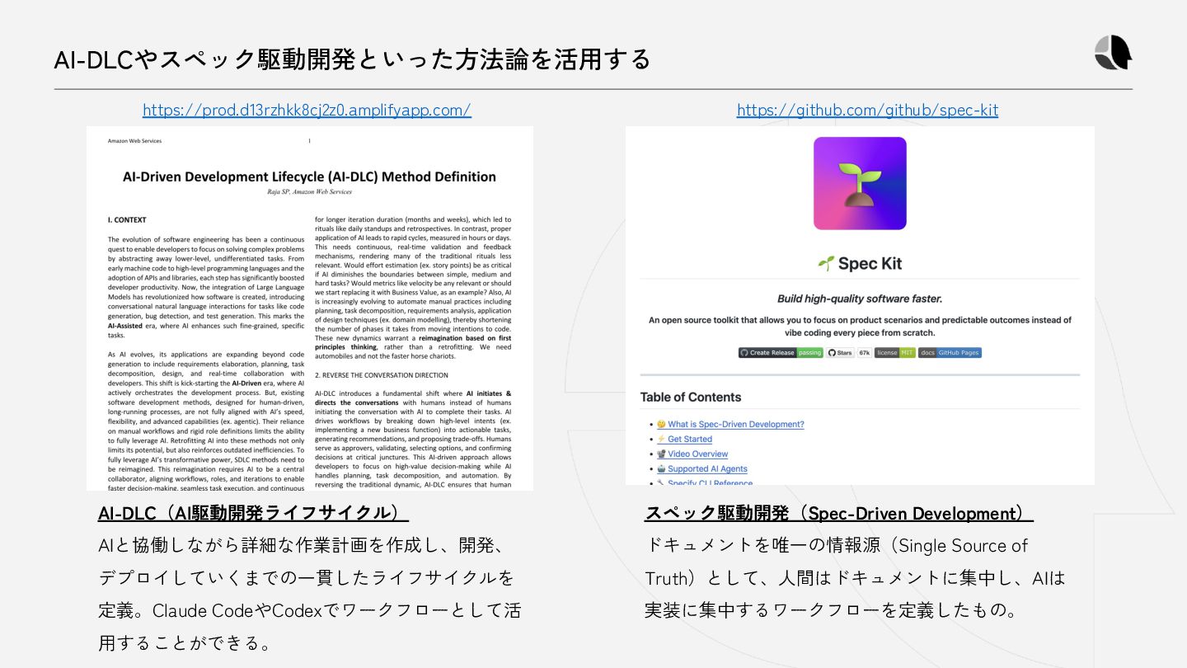The image size is (1187, 668).
Task: Click 'Build high-quality software faster.' tagline
Action: pyautogui.click(x=860, y=299)
